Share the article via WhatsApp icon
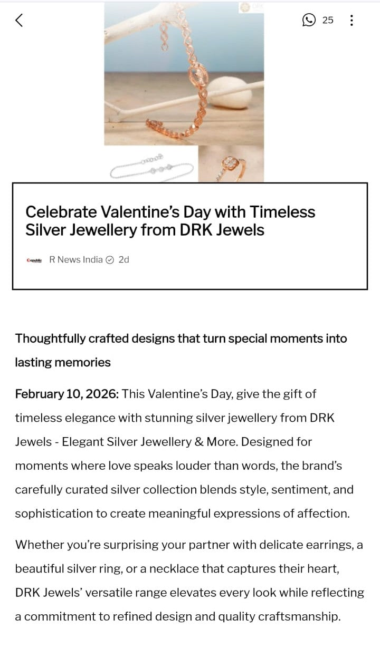This screenshot has height=658, width=380. click(309, 20)
